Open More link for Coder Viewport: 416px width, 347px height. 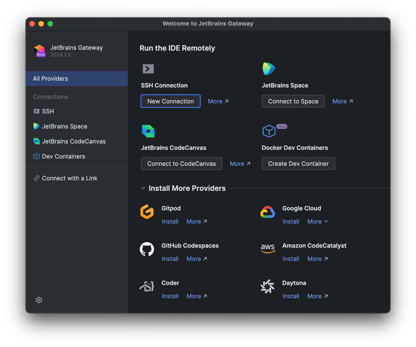(197, 296)
